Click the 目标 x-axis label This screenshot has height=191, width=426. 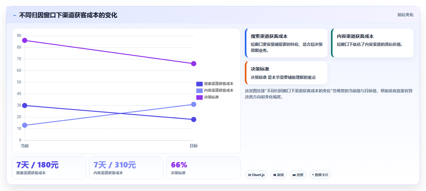point(194,146)
